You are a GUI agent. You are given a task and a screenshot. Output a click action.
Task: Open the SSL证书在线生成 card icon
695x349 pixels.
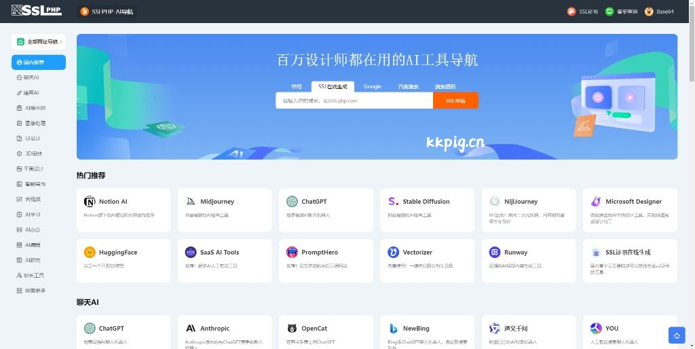596,253
